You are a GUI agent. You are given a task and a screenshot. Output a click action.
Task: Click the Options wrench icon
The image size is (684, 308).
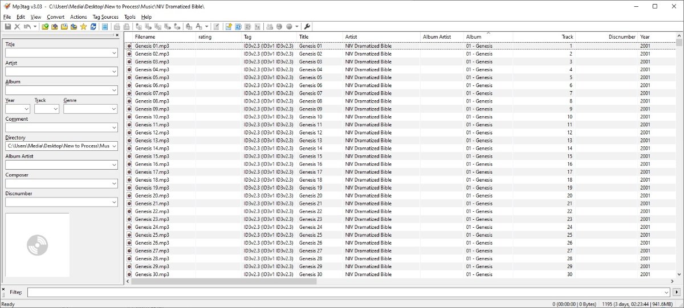(307, 27)
